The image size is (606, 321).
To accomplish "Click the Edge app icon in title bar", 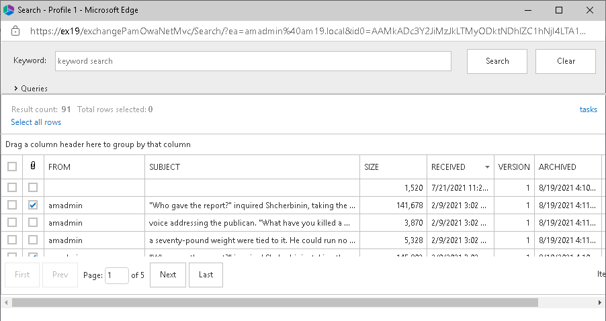I will (x=9, y=10).
